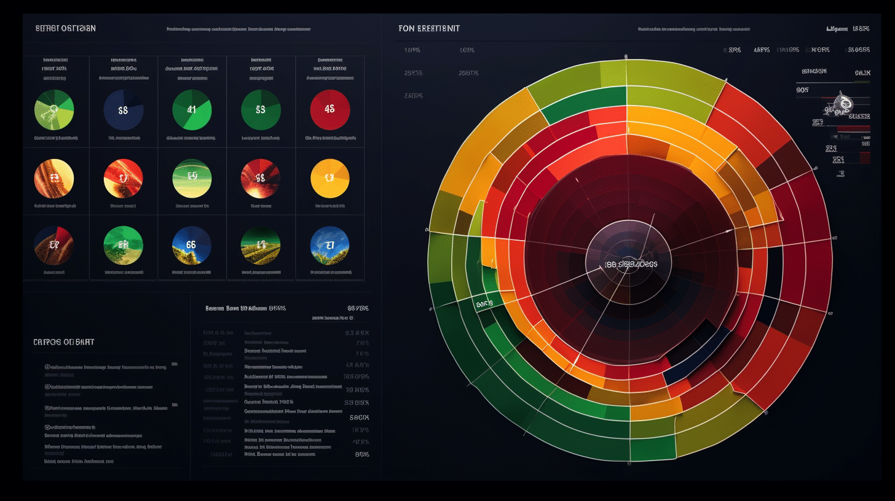The width and height of the screenshot is (895, 501).
Task: Open the bright green pie labeled 41
Action: (192, 110)
